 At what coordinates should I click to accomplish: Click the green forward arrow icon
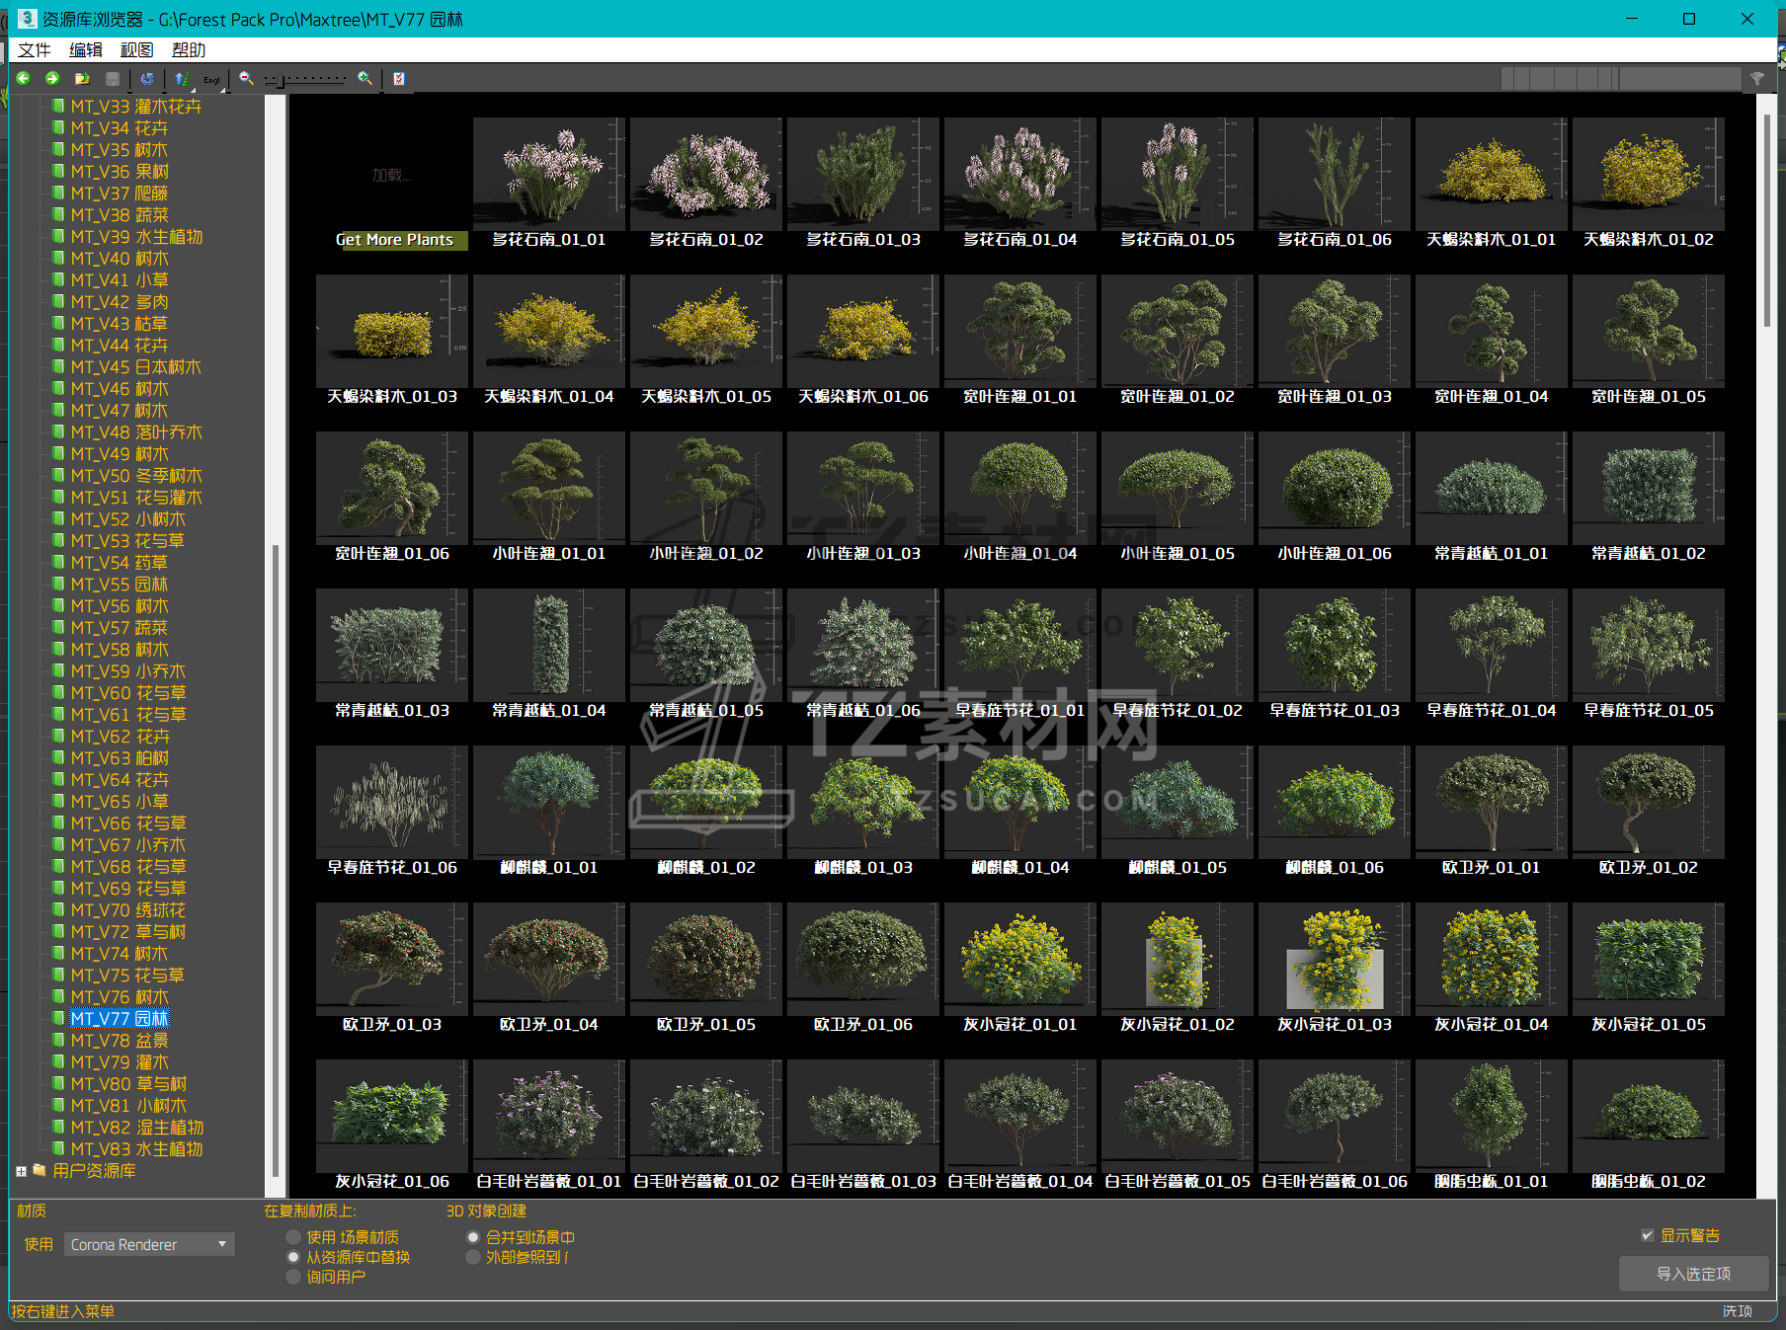(x=52, y=78)
